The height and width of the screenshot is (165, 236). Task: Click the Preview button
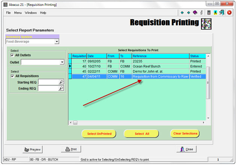32,149
